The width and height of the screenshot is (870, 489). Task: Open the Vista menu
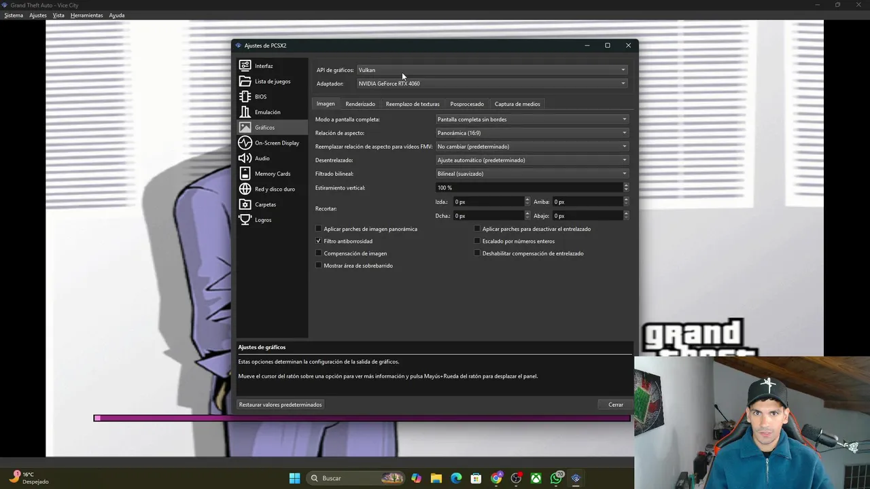(58, 15)
